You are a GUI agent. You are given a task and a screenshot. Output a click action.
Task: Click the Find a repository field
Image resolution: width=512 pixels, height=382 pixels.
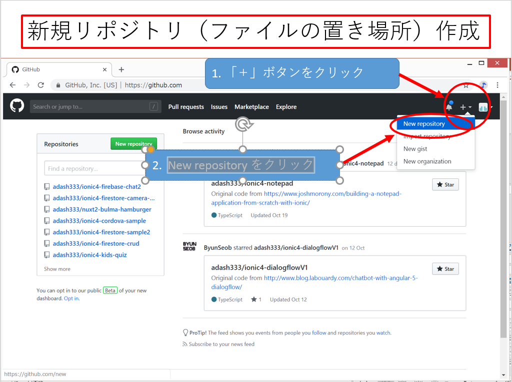click(94, 168)
